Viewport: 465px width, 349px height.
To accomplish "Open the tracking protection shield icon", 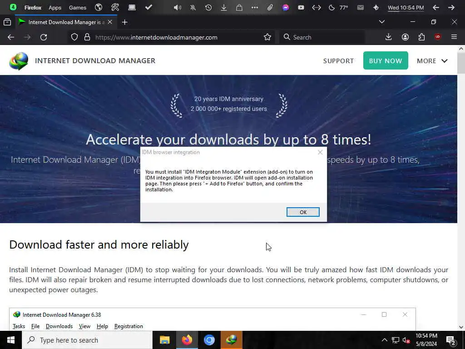I will pyautogui.click(x=74, y=37).
